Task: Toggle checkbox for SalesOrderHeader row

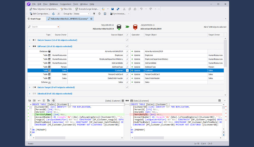Action: [x=127, y=78]
